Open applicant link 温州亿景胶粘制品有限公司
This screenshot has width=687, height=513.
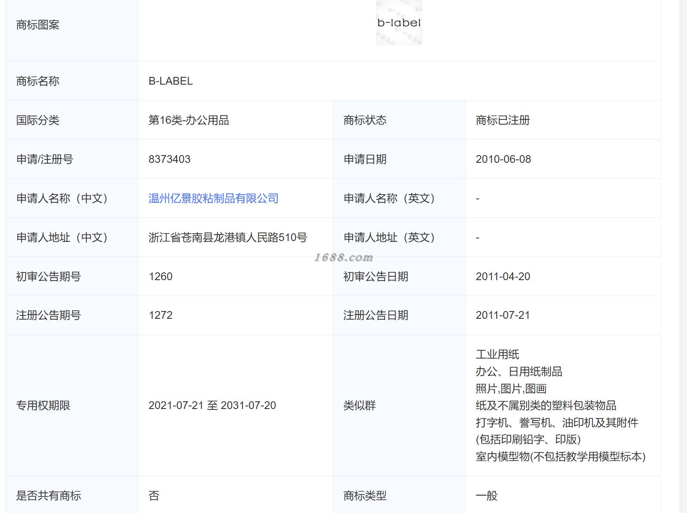[214, 198]
